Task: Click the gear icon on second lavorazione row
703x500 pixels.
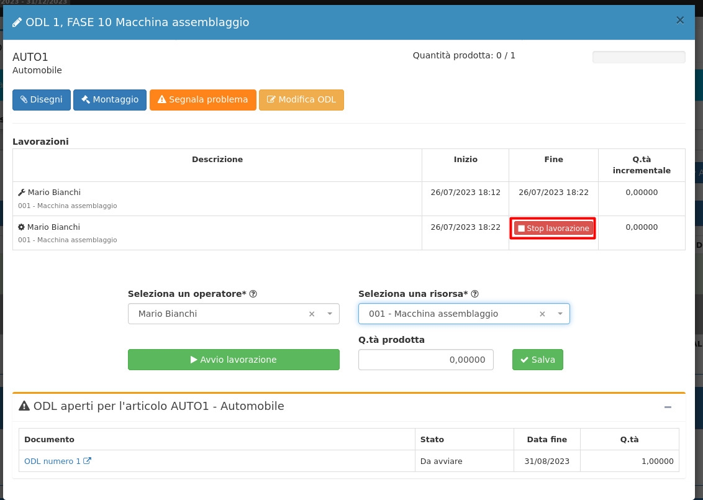Action: tap(22, 227)
